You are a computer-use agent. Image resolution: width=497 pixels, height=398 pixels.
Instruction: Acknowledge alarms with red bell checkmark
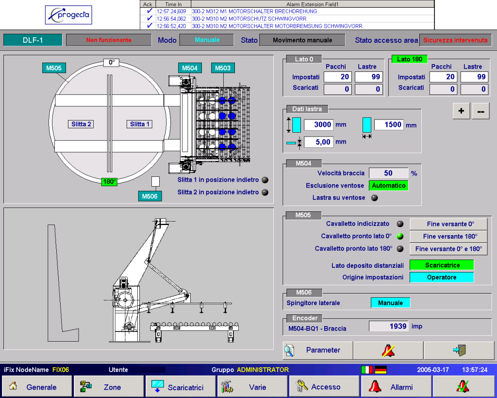(x=464, y=386)
